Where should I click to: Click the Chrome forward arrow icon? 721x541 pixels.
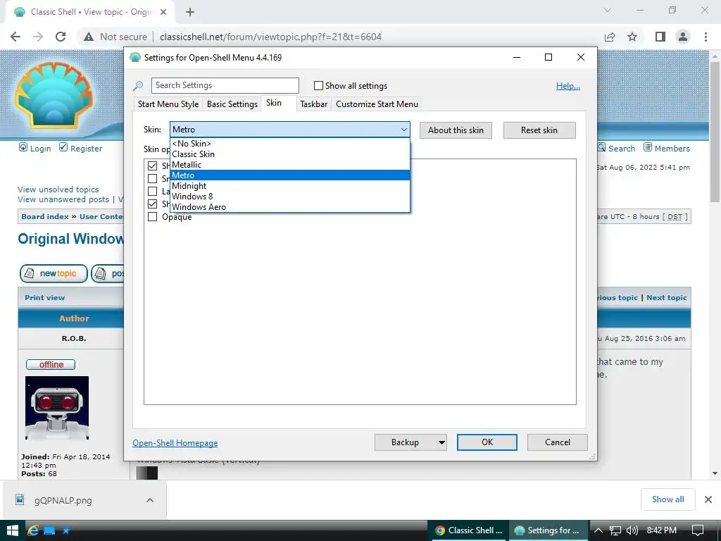pos(38,37)
